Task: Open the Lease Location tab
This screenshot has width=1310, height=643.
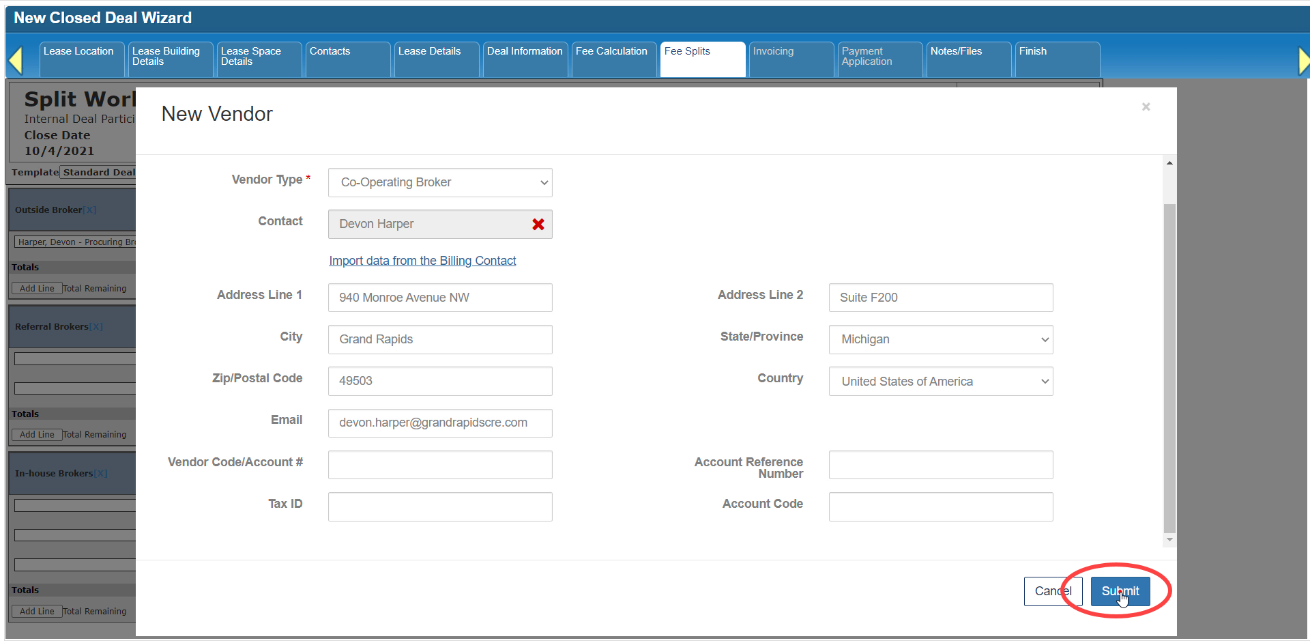Action: (x=81, y=59)
